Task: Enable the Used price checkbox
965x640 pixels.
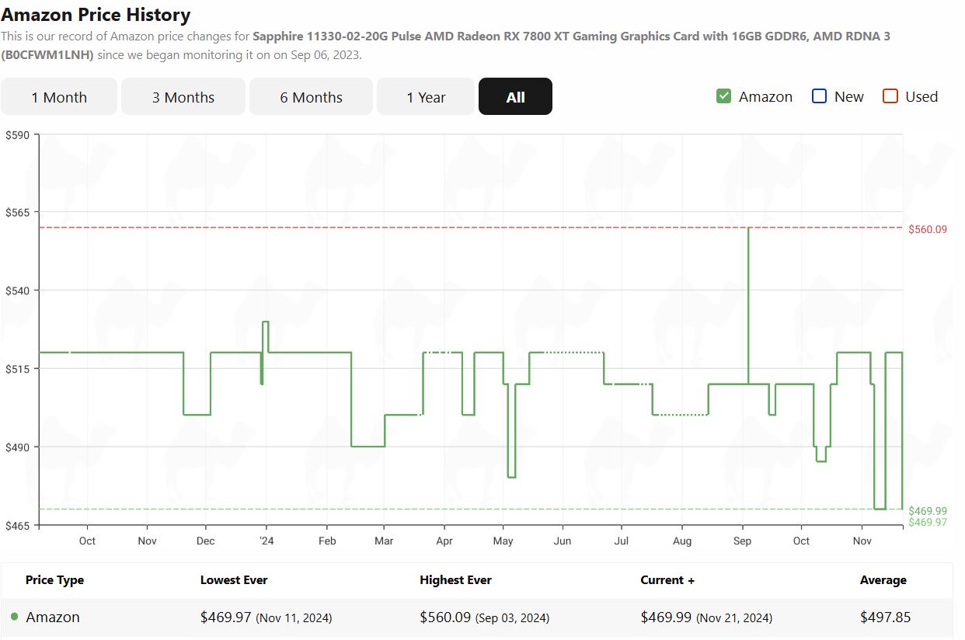Action: coord(890,96)
